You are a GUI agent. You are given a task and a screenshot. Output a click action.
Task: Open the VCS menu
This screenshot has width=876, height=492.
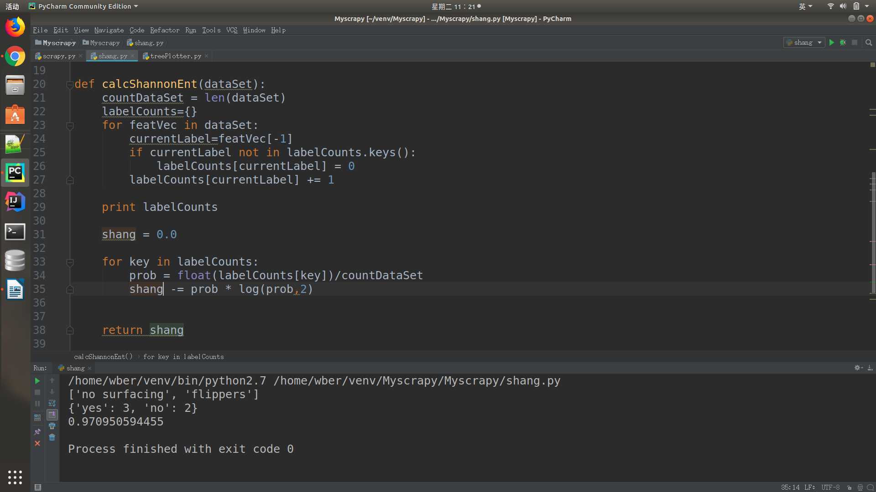[x=232, y=30]
